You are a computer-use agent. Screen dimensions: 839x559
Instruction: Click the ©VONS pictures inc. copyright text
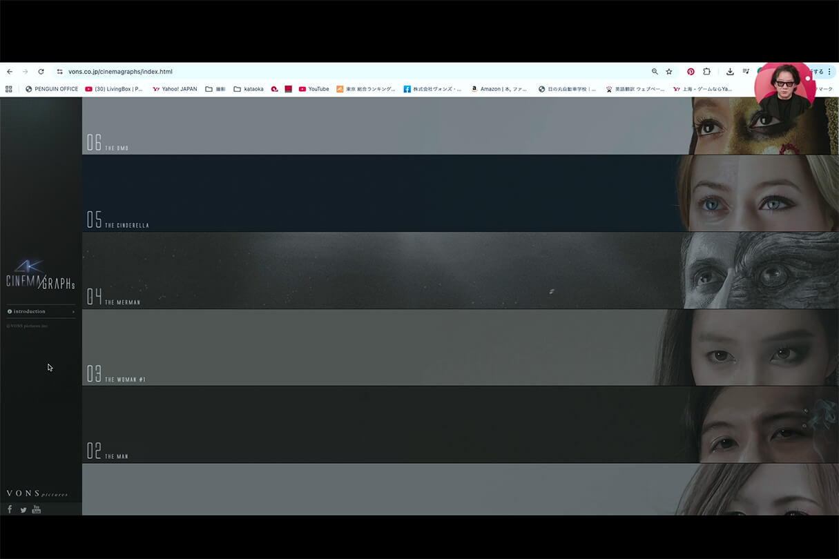[x=27, y=326]
